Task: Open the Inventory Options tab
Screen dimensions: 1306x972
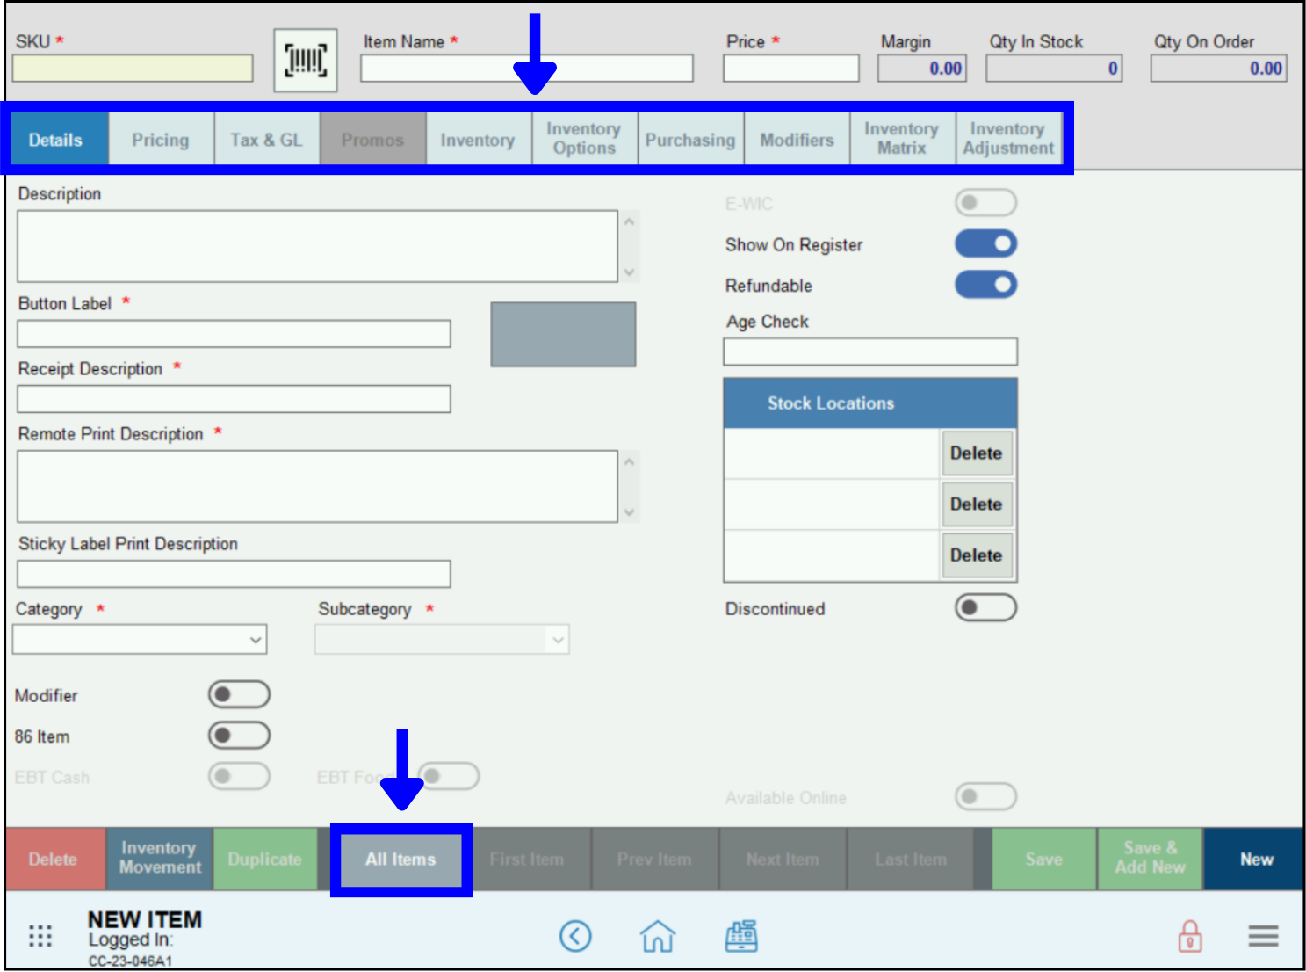Action: pos(585,139)
